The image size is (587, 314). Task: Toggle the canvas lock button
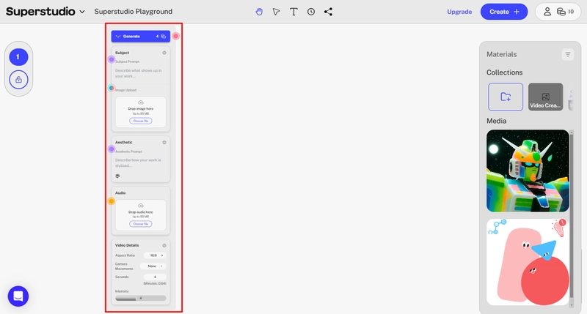18,80
